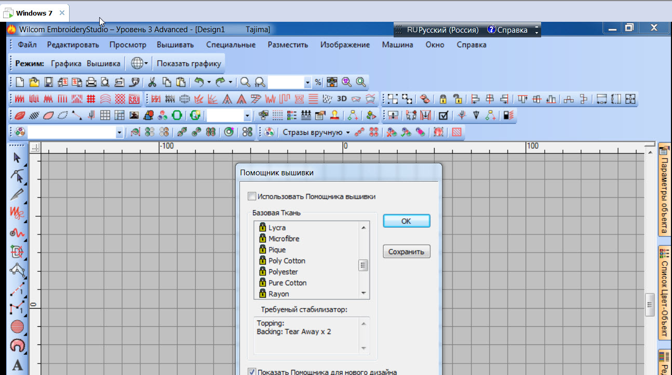Open the Redo history dropdown arrow
672x375 pixels.
(230, 82)
